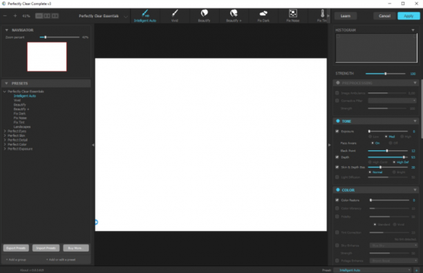Viewport: 423px width, 273px height.
Task: Collapse the Navigator panel
Action: click(x=7, y=30)
